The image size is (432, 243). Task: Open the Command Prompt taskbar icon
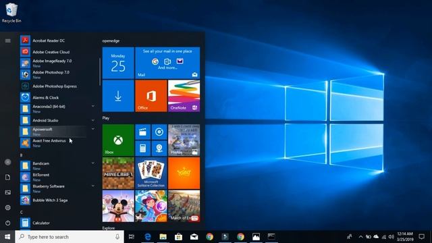pyautogui.click(x=271, y=237)
